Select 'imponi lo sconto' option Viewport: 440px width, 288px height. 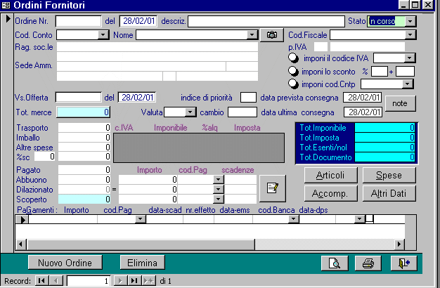[x=294, y=71]
